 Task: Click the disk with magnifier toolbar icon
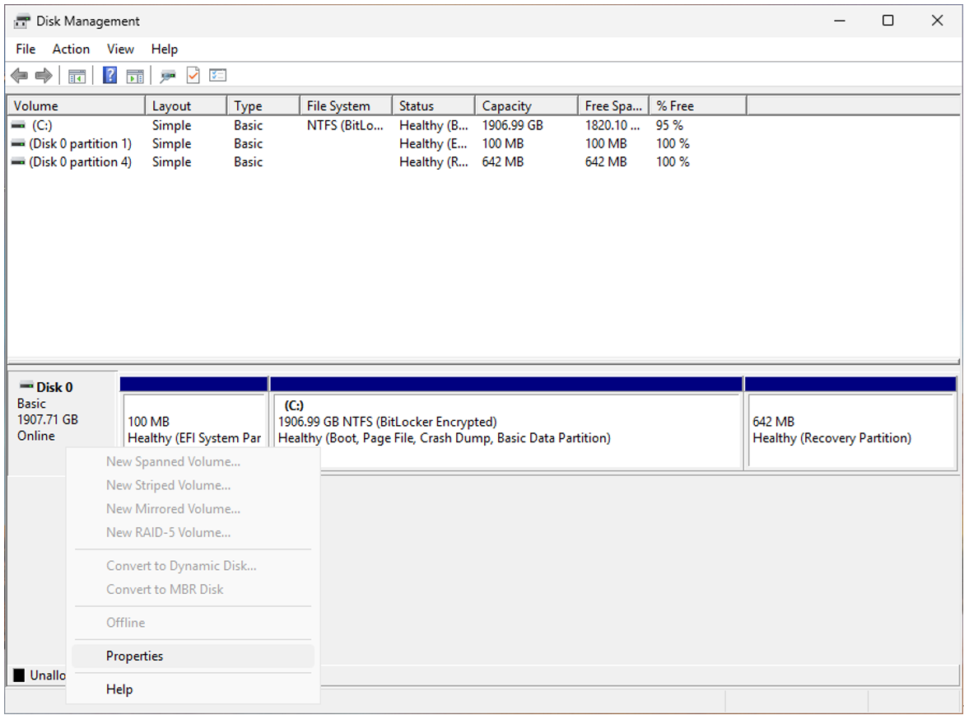coord(168,76)
